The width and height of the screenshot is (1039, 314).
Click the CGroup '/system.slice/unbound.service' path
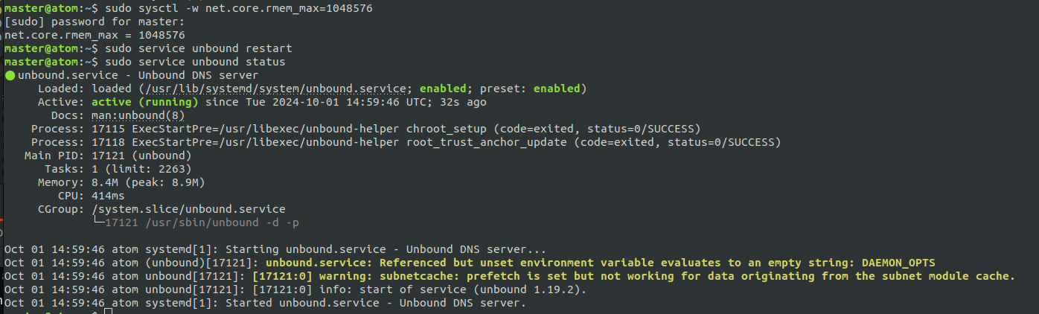coord(188,209)
